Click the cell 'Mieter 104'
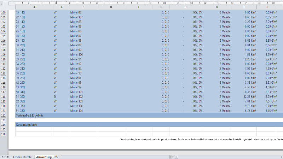 [x=76, y=111]
